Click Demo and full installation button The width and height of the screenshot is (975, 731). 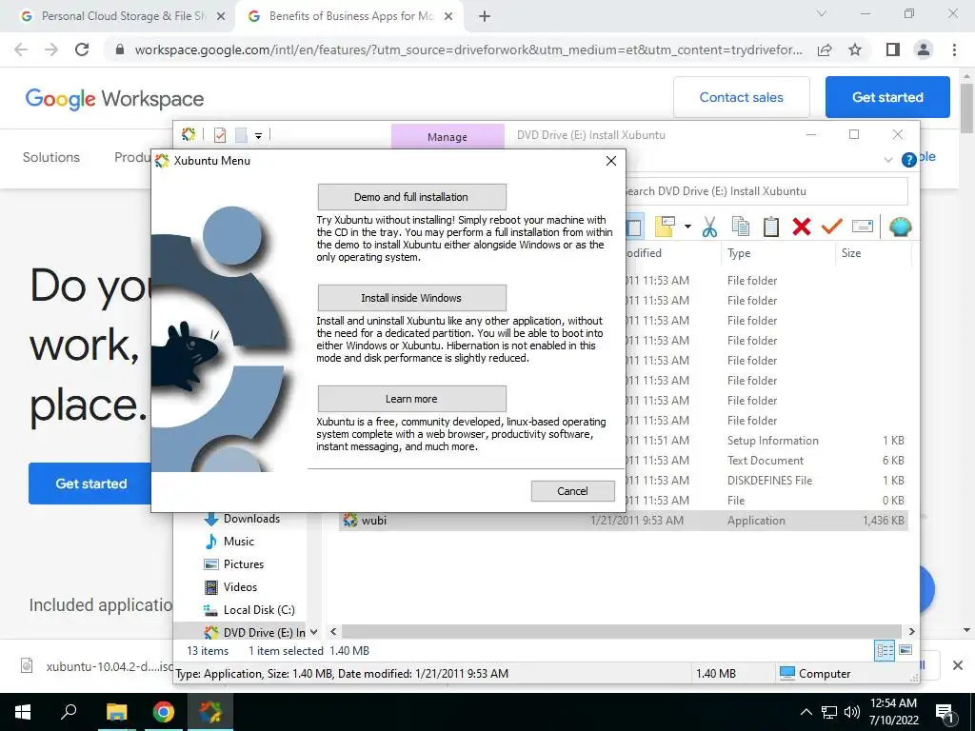pyautogui.click(x=411, y=197)
